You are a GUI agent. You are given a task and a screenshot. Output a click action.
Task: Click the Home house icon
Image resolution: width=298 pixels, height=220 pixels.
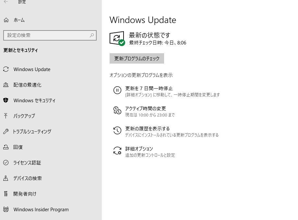pos(6,20)
